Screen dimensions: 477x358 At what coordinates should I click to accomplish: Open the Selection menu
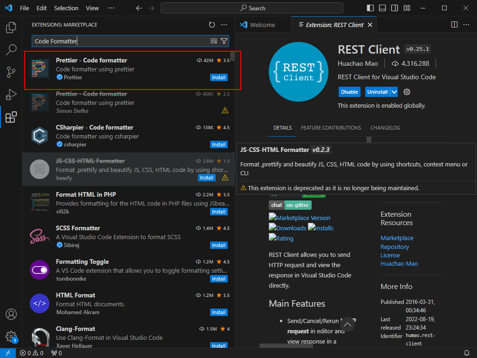[66, 8]
